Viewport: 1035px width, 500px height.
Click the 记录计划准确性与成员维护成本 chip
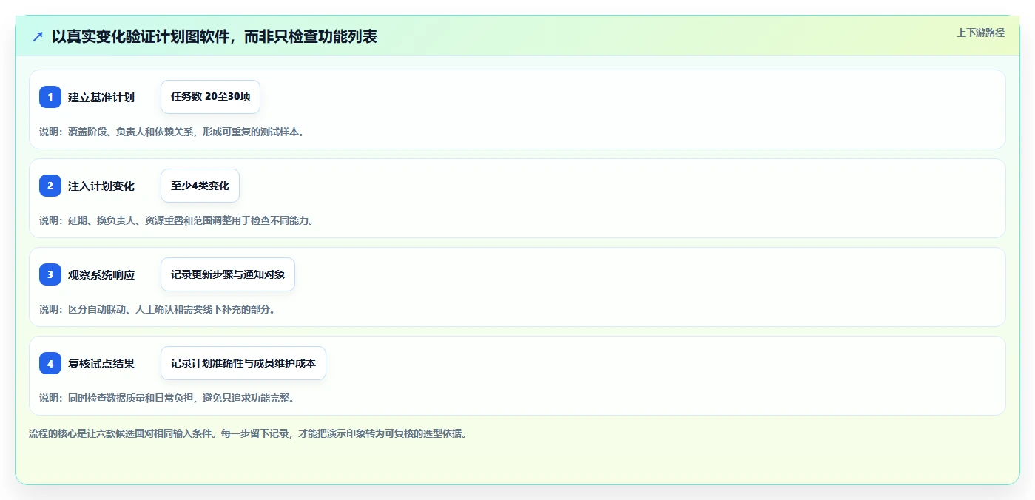click(x=243, y=363)
